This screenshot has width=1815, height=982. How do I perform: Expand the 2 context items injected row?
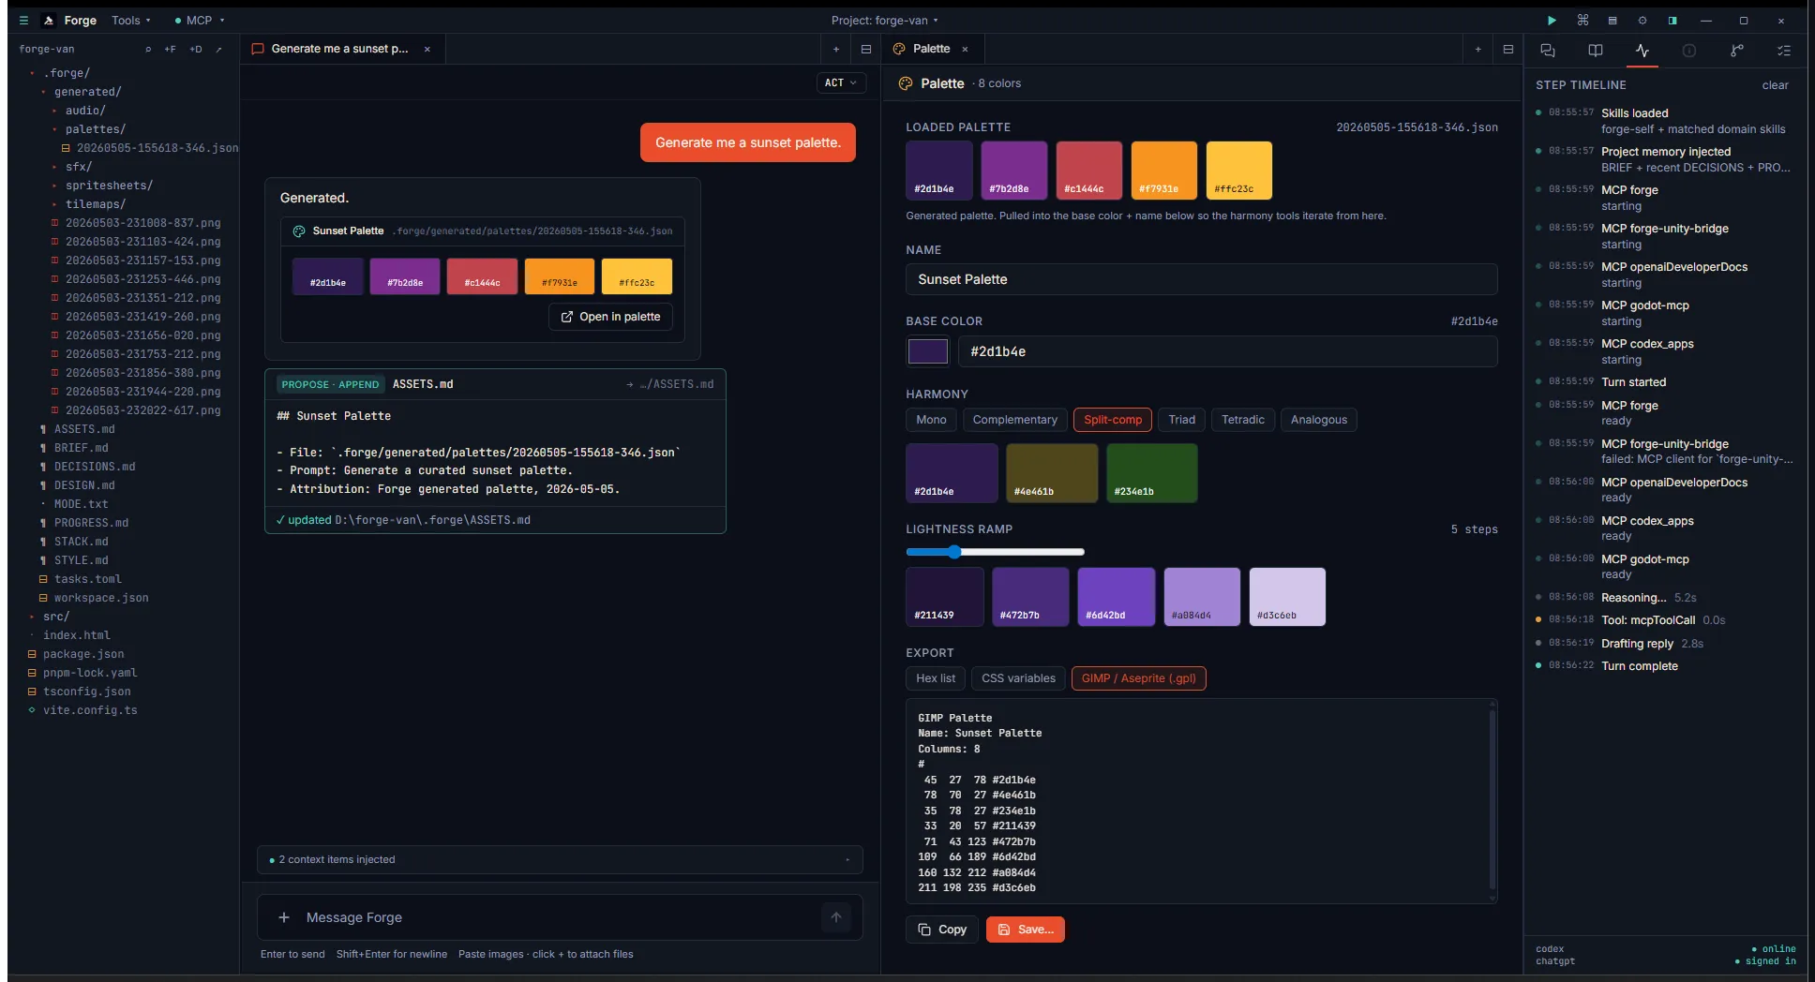[560, 859]
